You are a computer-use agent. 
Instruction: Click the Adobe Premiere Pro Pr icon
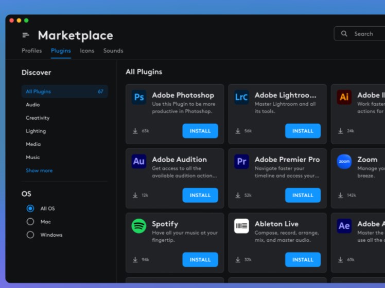click(241, 162)
